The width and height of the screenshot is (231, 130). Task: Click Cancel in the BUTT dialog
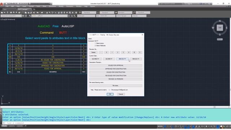[121, 94]
